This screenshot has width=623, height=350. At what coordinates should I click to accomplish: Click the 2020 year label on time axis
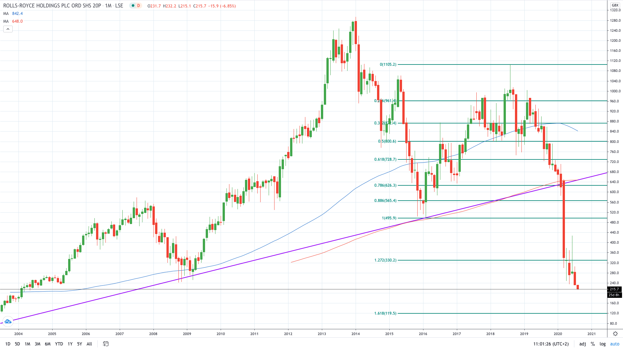click(558, 334)
